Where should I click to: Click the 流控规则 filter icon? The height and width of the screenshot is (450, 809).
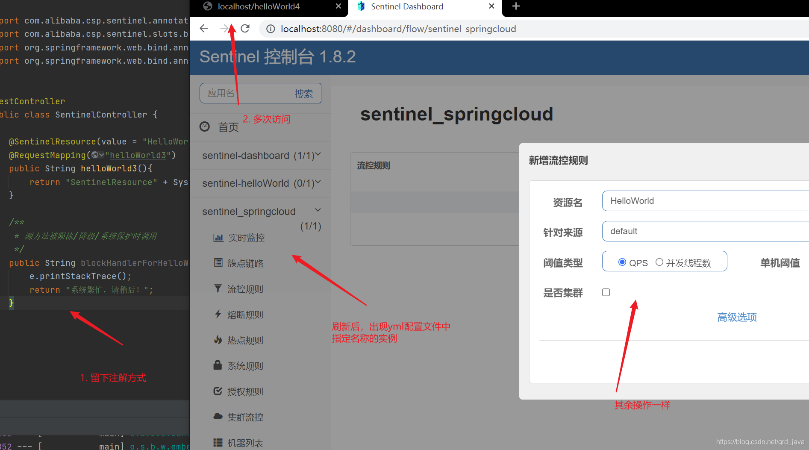(218, 288)
